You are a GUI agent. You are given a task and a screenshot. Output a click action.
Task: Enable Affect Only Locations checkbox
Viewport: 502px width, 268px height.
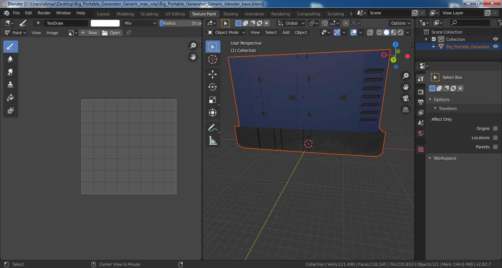[x=495, y=138]
